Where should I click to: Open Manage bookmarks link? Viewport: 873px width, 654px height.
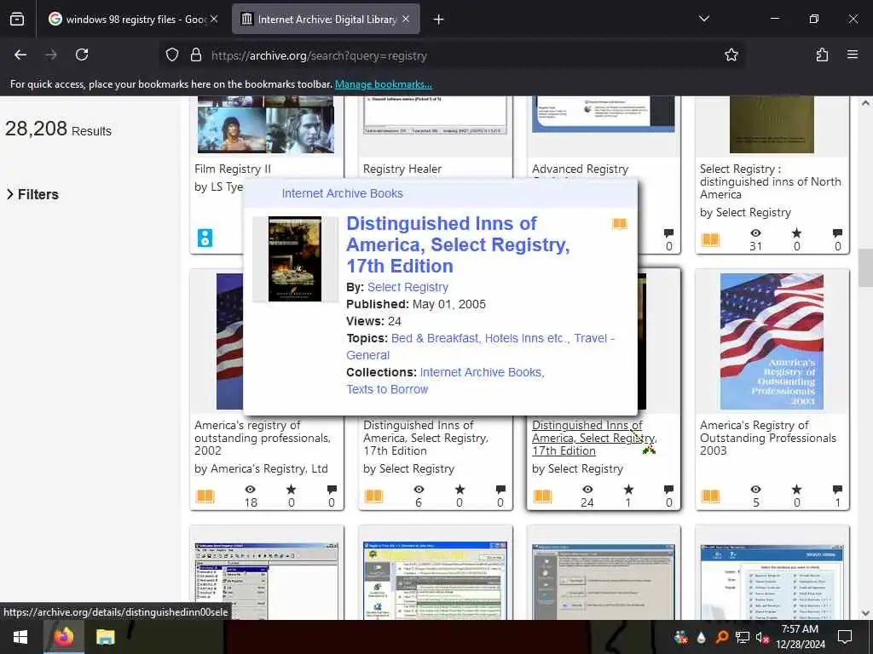coord(383,84)
